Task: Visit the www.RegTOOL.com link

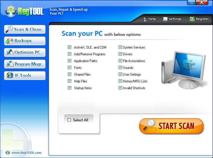Action: click(26, 153)
